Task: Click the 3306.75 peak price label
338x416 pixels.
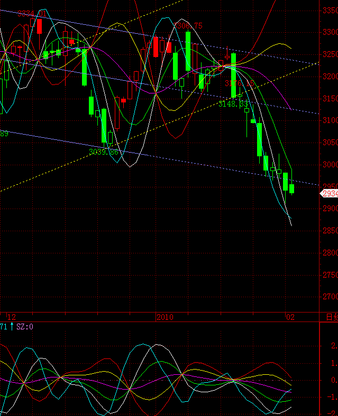Action: [x=188, y=26]
